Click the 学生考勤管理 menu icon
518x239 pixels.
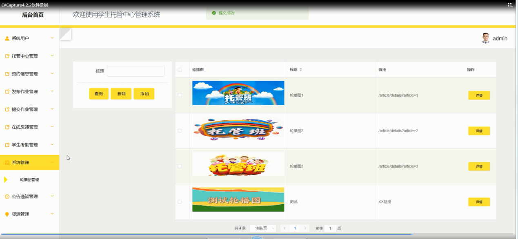(x=7, y=145)
